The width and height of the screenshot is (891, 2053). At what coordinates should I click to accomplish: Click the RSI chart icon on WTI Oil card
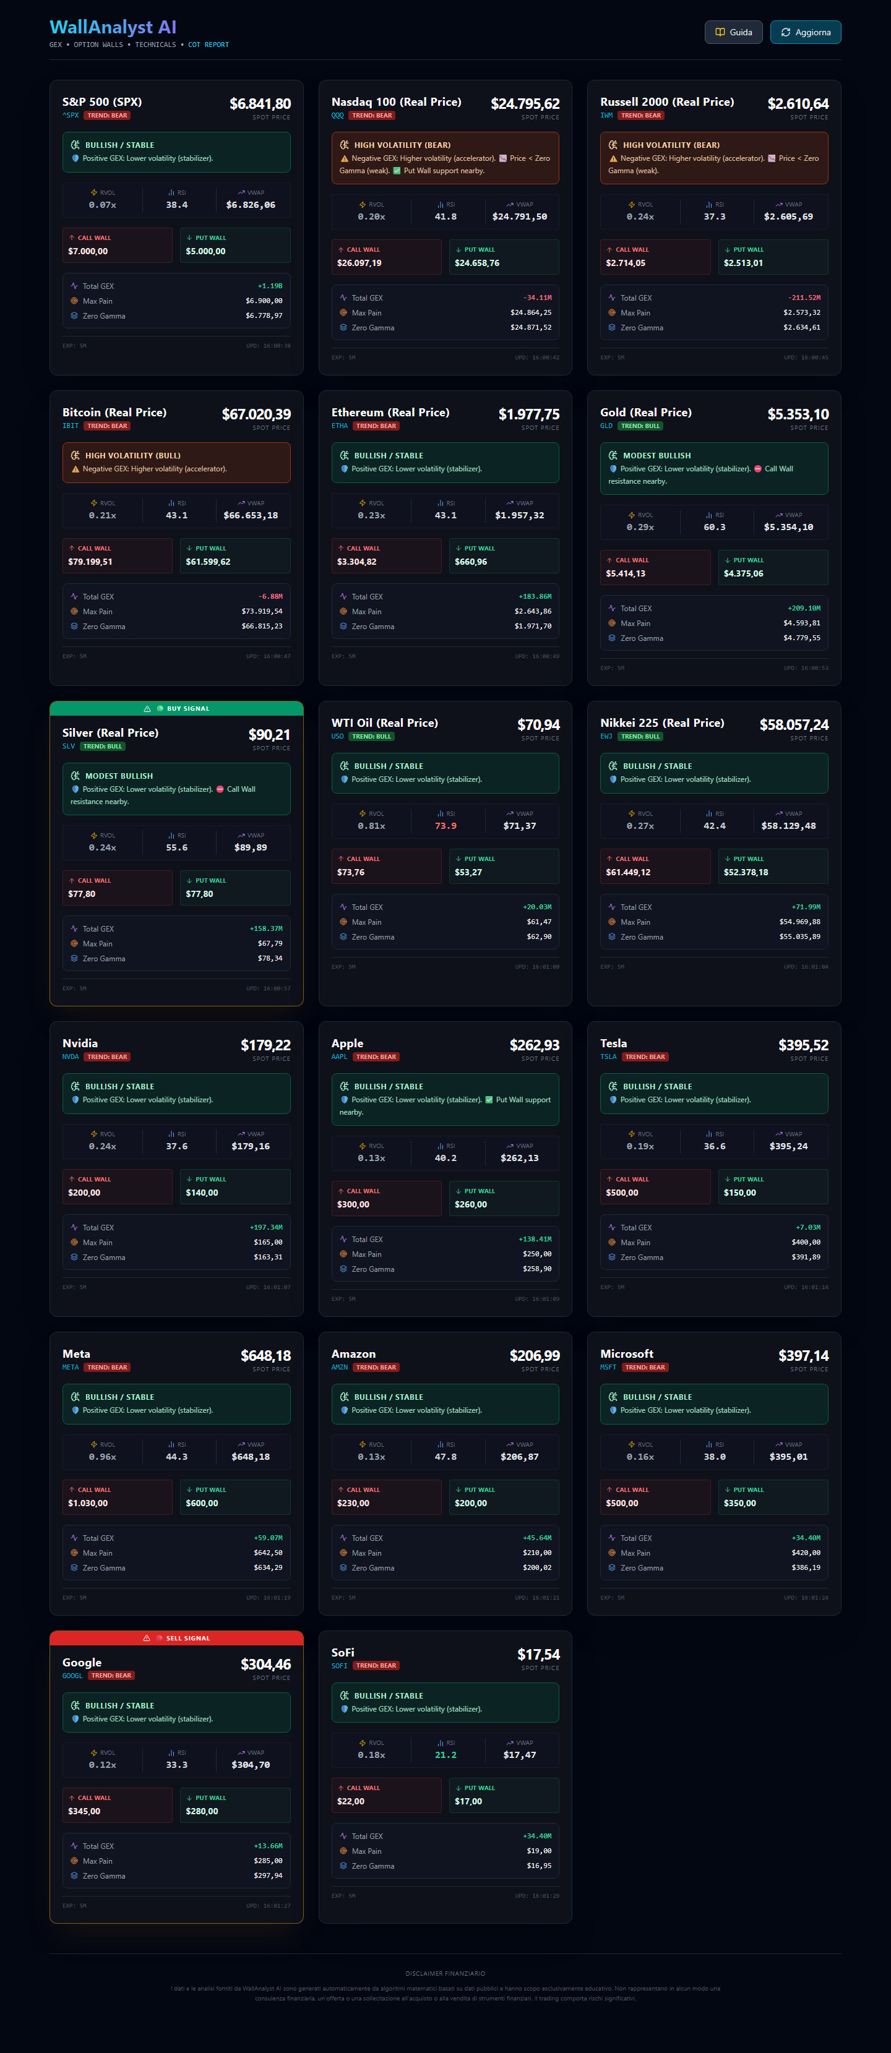click(440, 813)
